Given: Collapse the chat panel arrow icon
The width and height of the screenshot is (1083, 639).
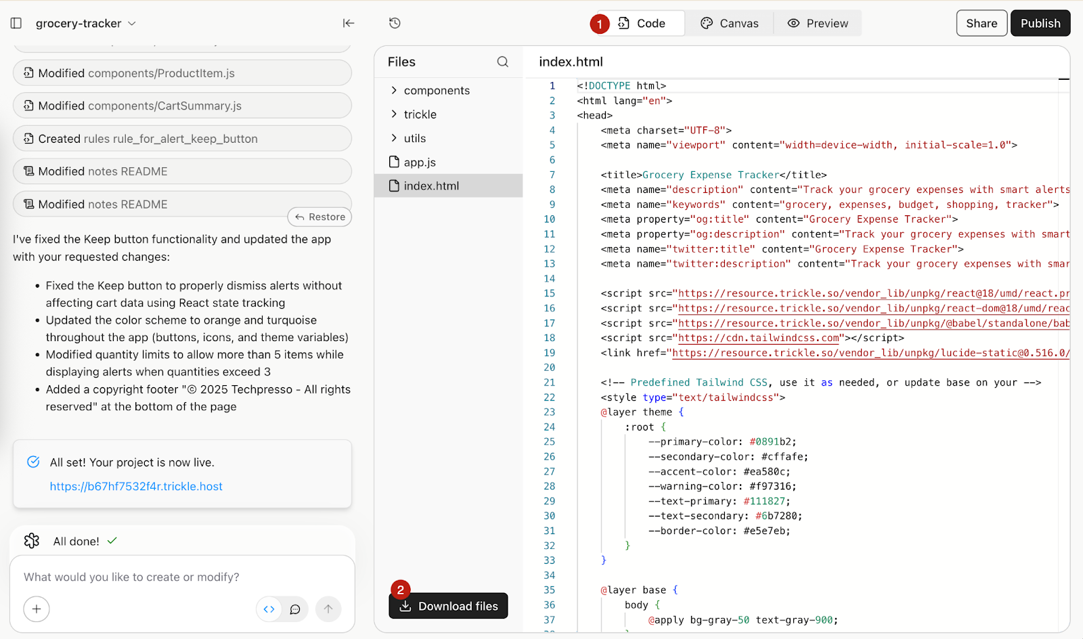Looking at the screenshot, I should tap(349, 23).
